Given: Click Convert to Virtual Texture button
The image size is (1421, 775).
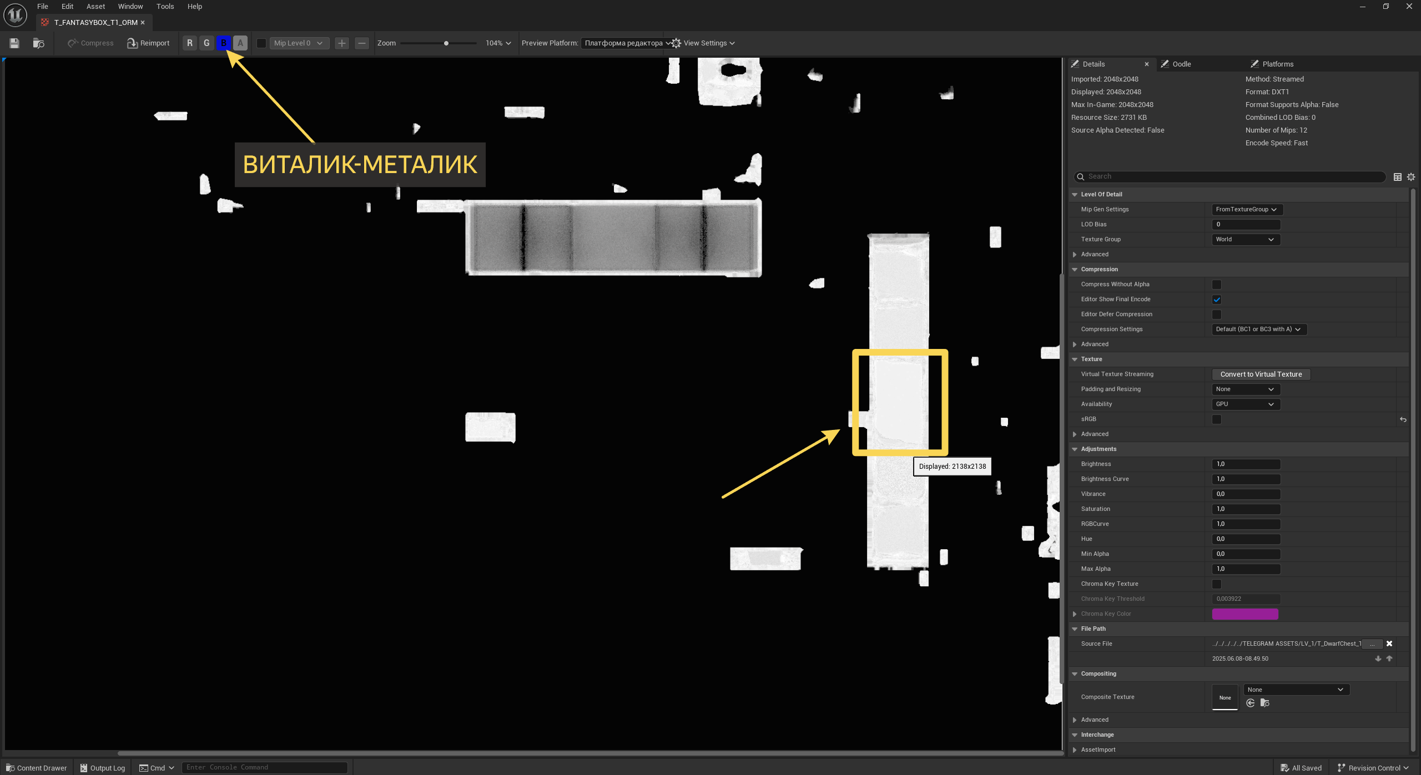Looking at the screenshot, I should (x=1261, y=374).
